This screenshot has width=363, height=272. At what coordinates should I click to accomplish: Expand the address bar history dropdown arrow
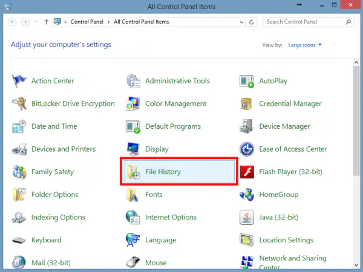point(241,22)
